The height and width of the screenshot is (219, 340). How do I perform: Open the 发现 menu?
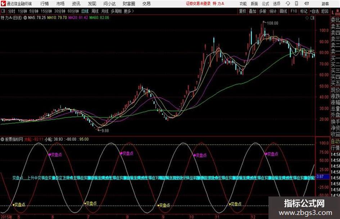92,4
